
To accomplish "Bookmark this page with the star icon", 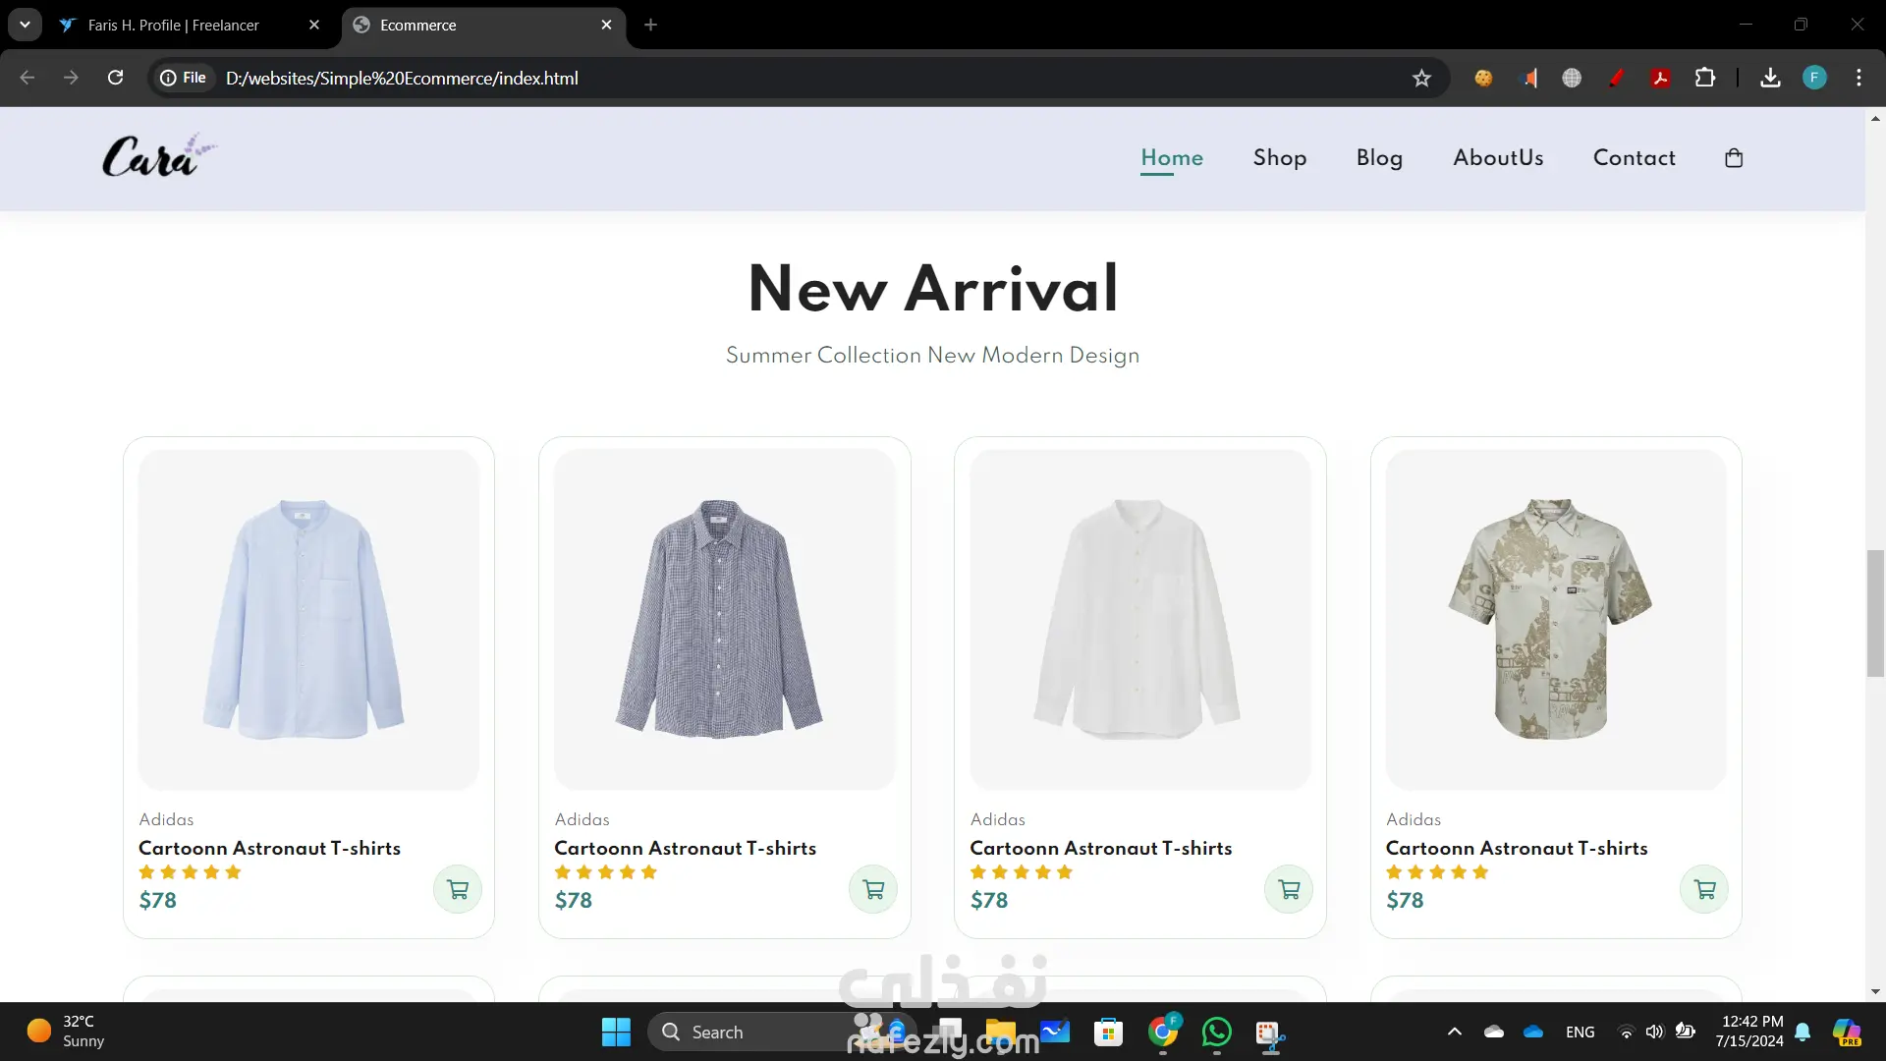I will (1421, 79).
